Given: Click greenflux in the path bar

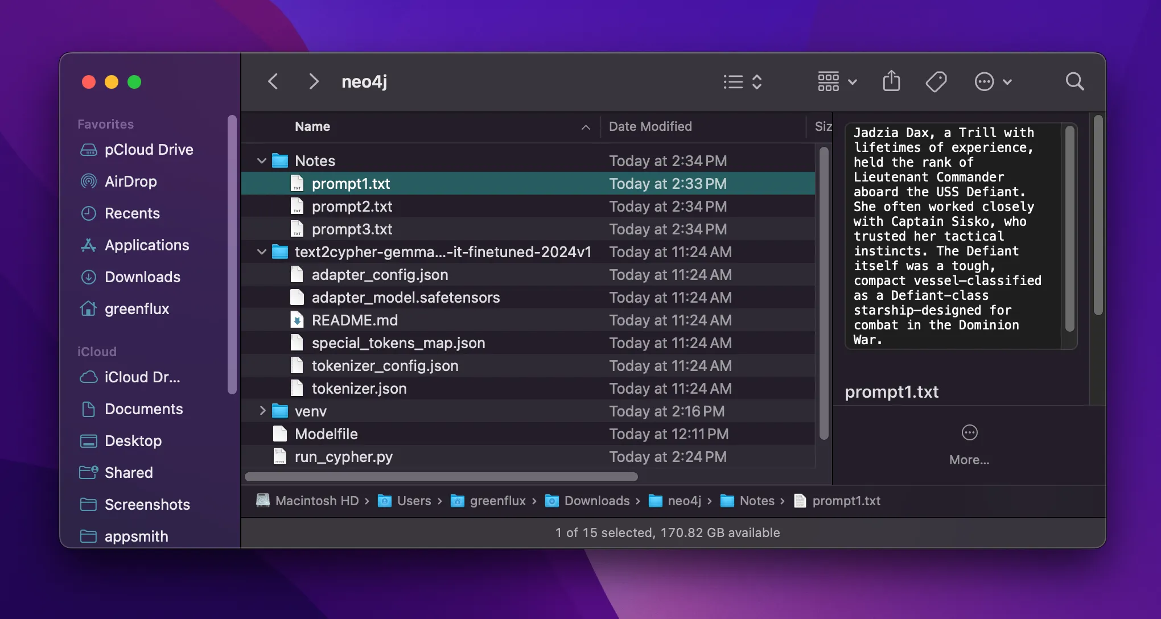Looking at the screenshot, I should 497,501.
